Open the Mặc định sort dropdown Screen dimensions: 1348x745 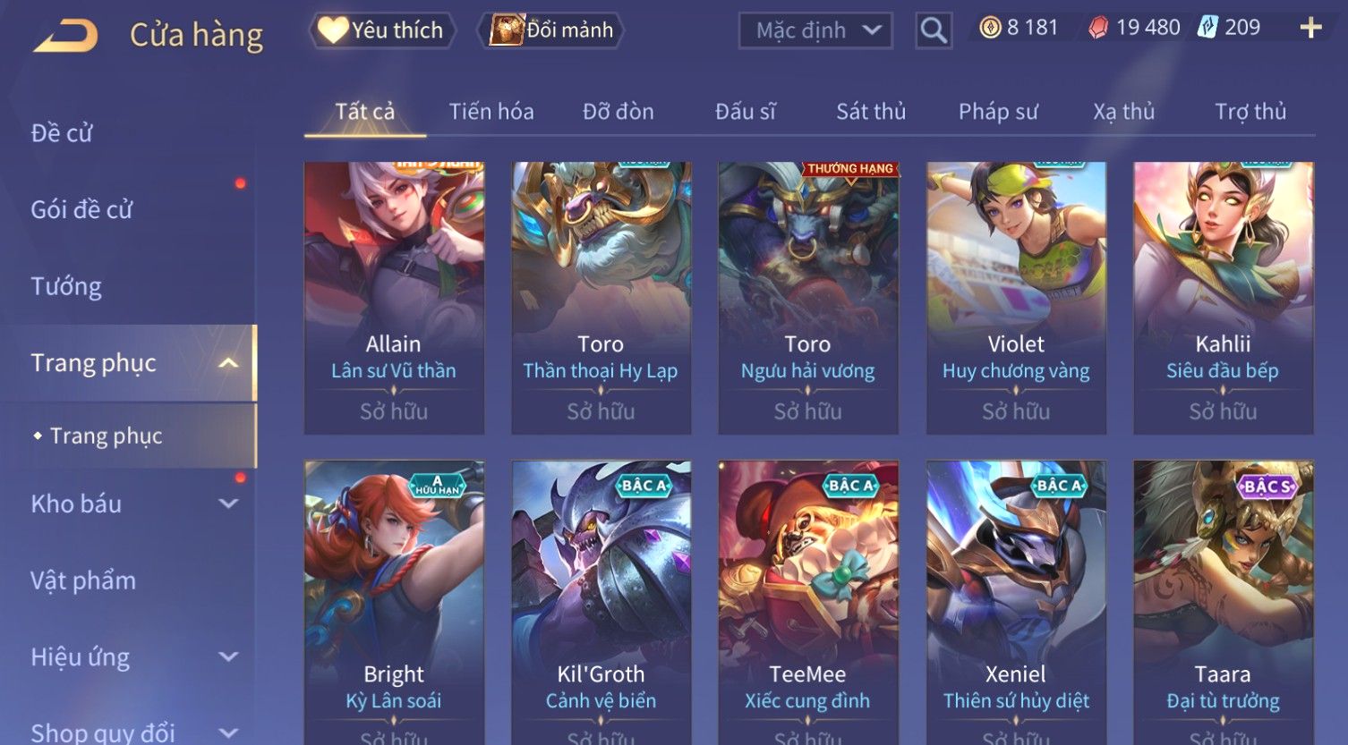pos(815,30)
